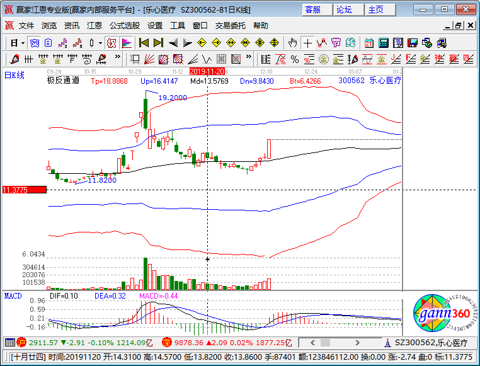Select the ruler with spiral tool
480x366 pixels.
(88, 59)
